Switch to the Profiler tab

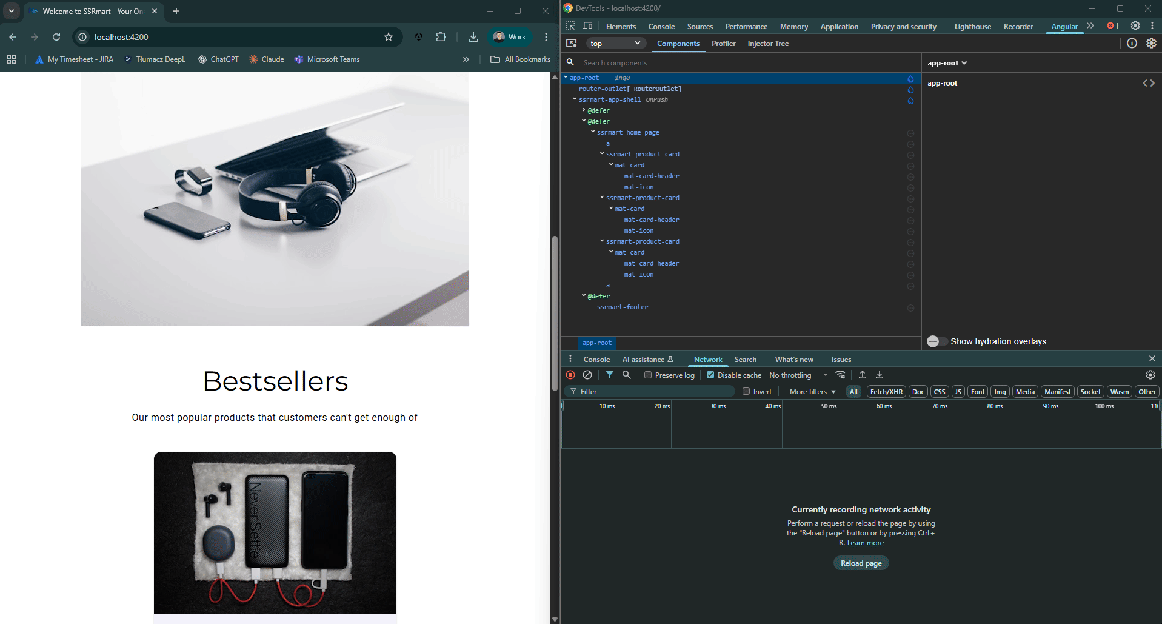(723, 44)
